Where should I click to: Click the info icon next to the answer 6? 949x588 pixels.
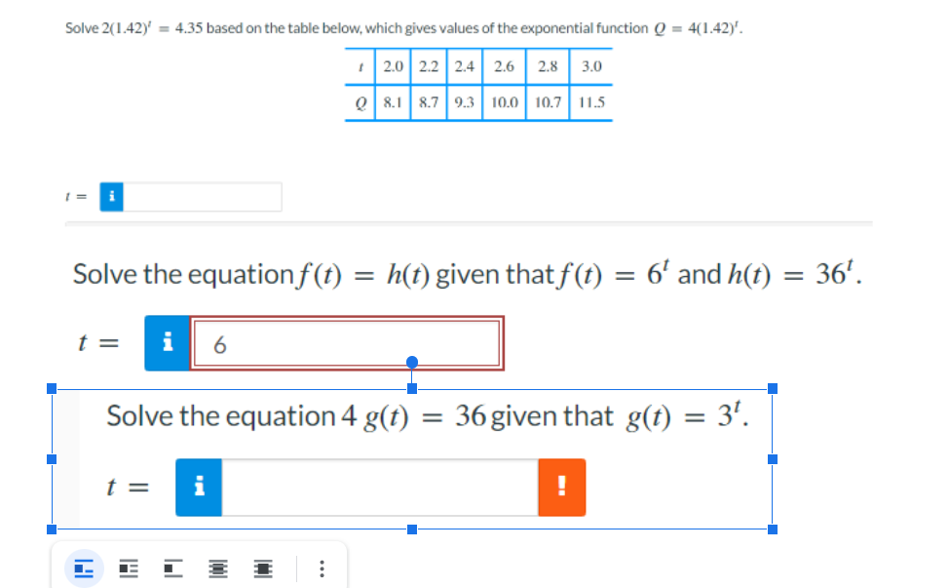tap(166, 342)
